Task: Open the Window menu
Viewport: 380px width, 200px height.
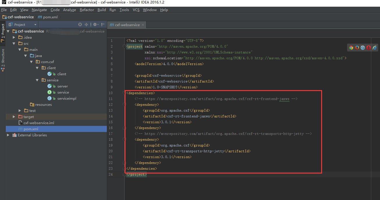Action: (x=150, y=10)
